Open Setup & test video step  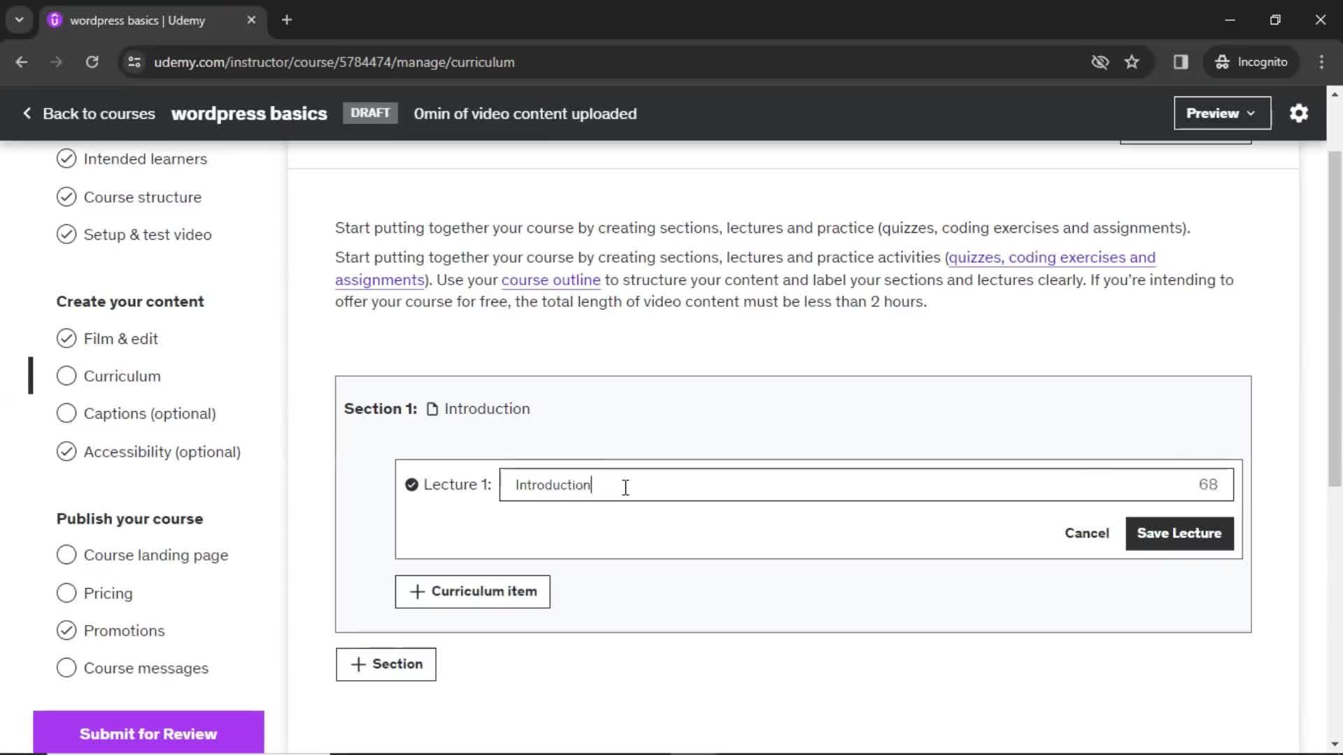click(148, 234)
